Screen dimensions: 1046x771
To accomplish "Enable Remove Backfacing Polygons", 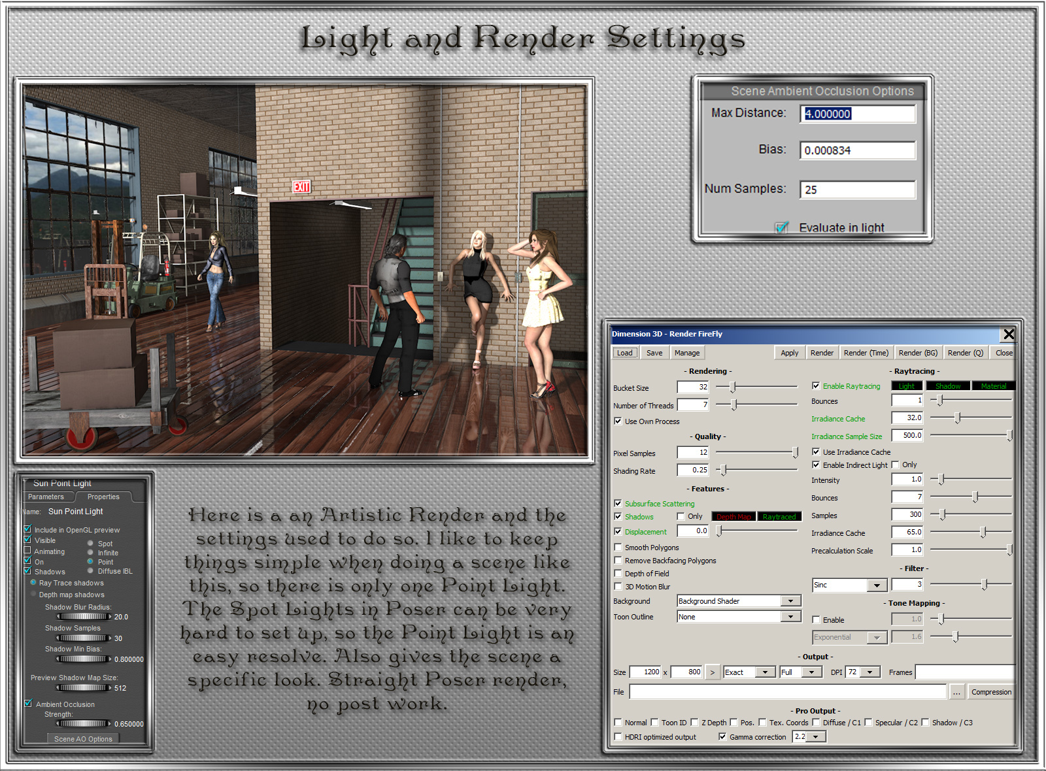I will point(618,561).
